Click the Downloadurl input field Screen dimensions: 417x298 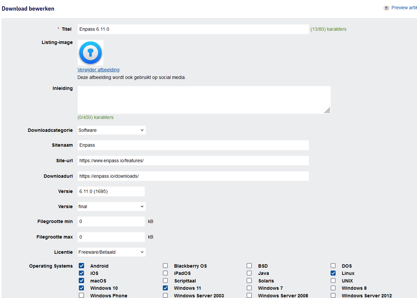tap(193, 176)
